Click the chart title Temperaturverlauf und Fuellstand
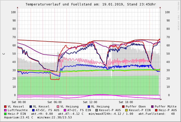Screen dimensions: 181x122 point(90,4)
